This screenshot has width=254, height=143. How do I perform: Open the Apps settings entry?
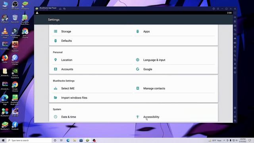pyautogui.click(x=175, y=31)
